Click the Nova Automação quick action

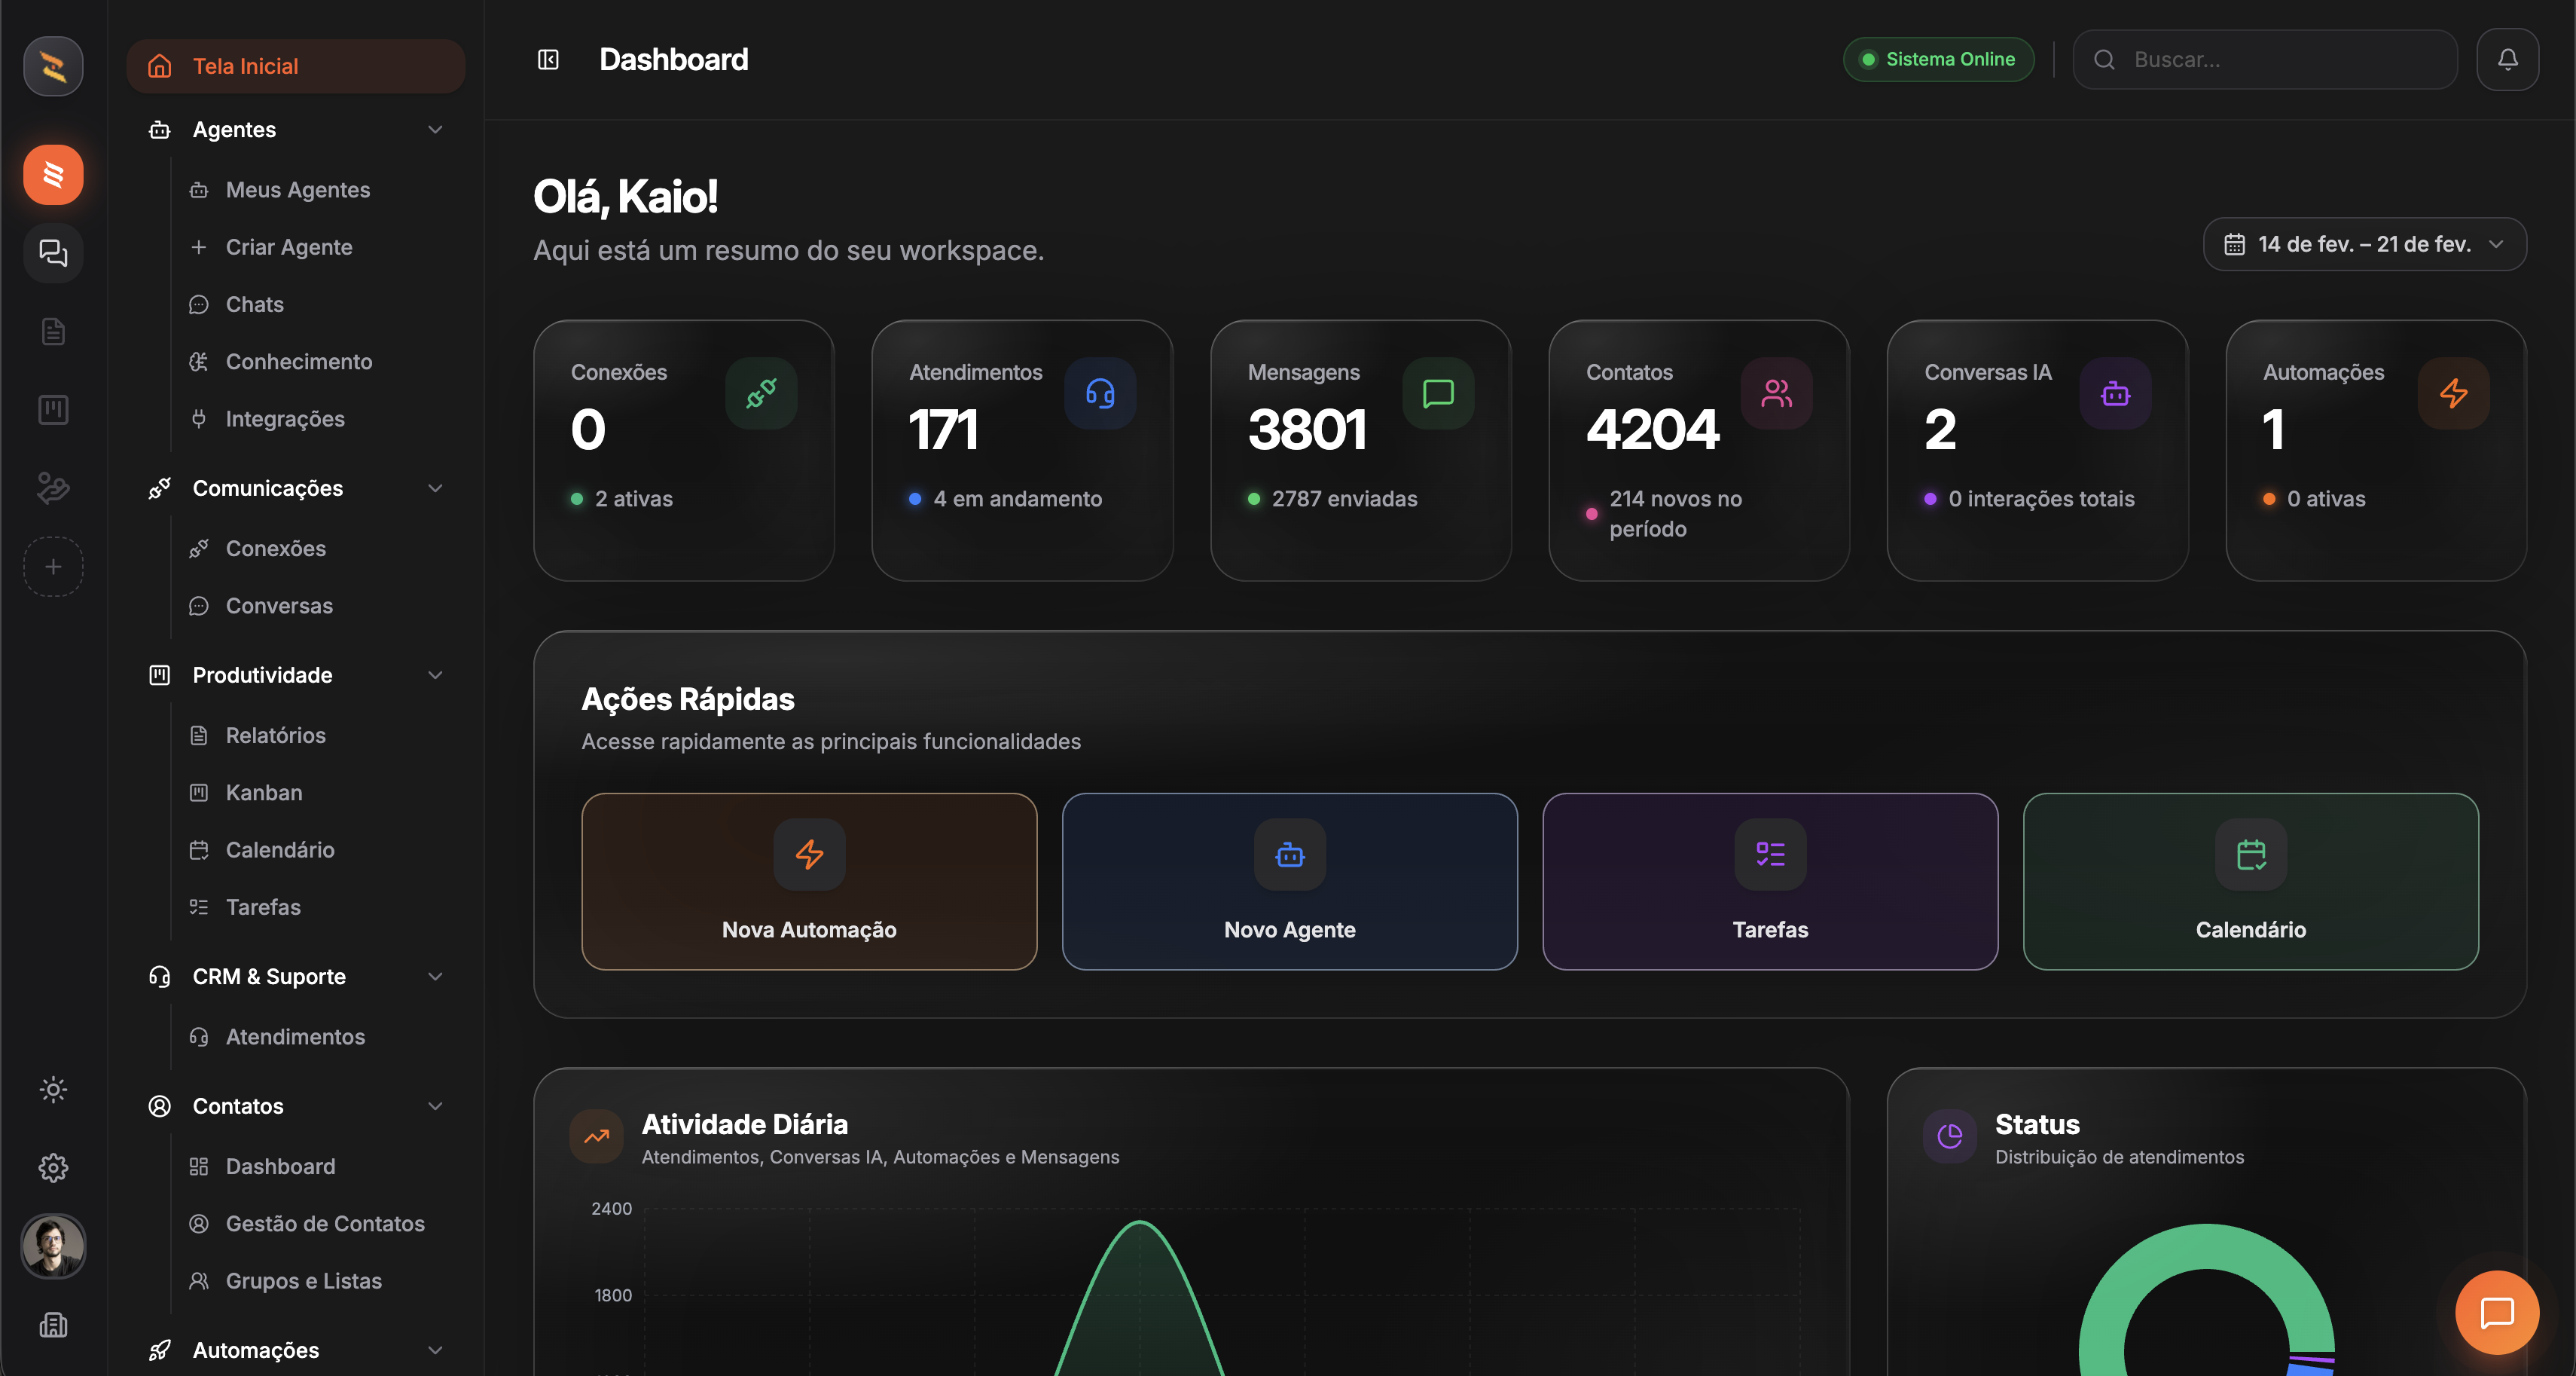(809, 881)
